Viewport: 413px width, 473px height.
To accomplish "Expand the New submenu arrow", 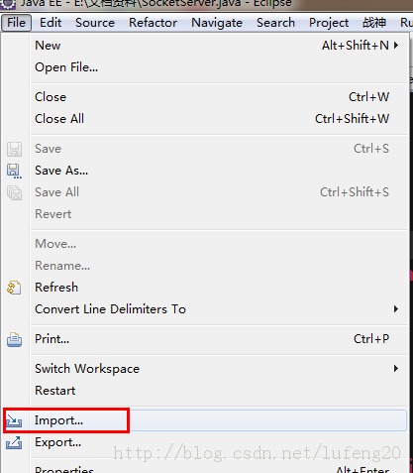I will [396, 46].
